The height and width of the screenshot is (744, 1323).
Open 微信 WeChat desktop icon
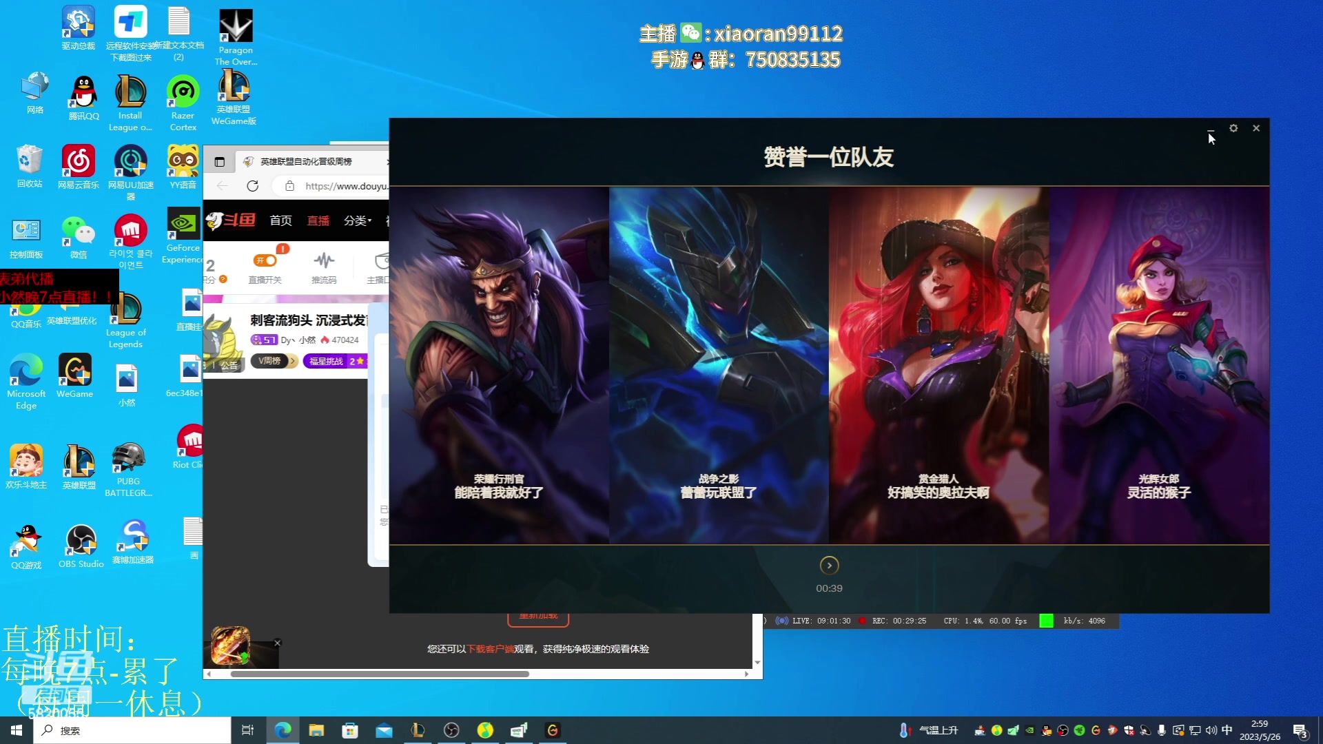pos(79,238)
